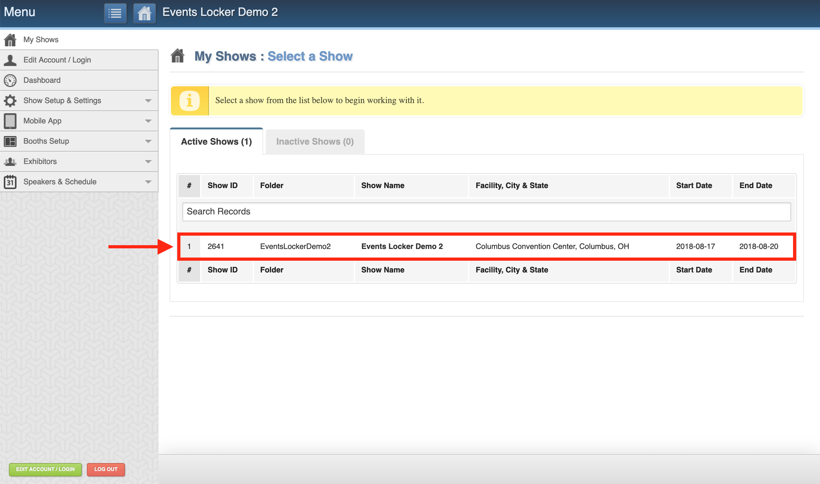
Task: Click the footer Start Date column label
Action: tap(694, 270)
